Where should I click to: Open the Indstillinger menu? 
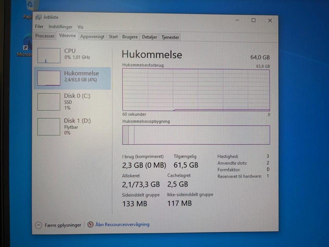coord(60,27)
